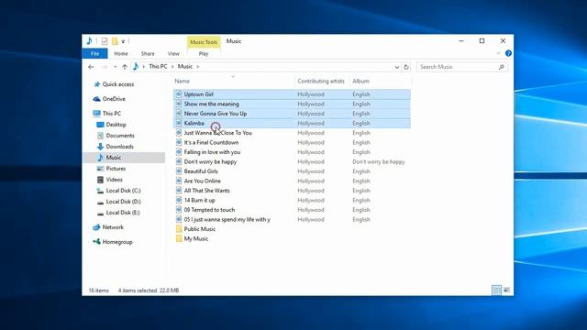Click the Back navigation arrow
Screen dimensions: 587x330
coord(91,67)
